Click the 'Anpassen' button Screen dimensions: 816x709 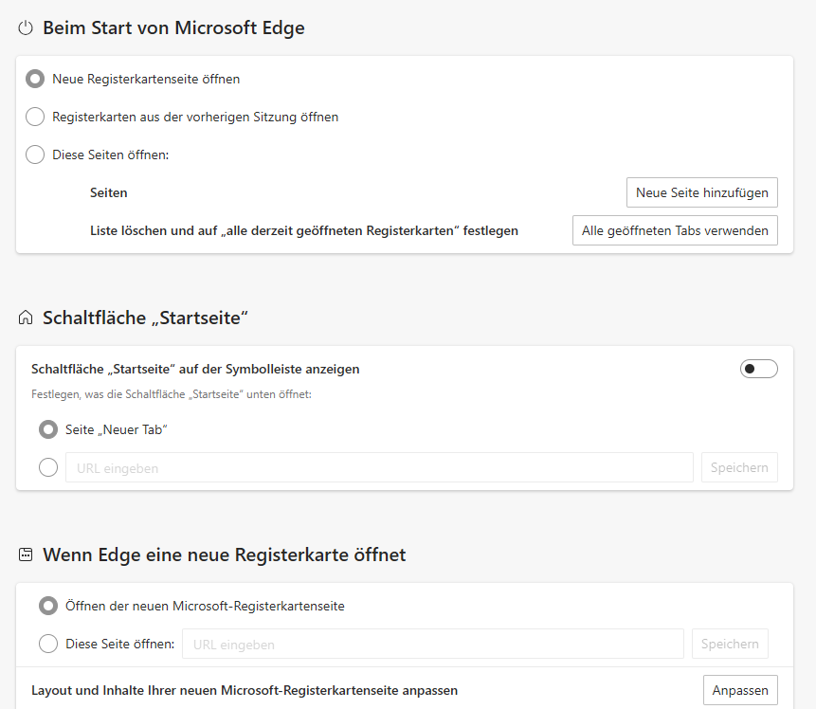click(740, 690)
